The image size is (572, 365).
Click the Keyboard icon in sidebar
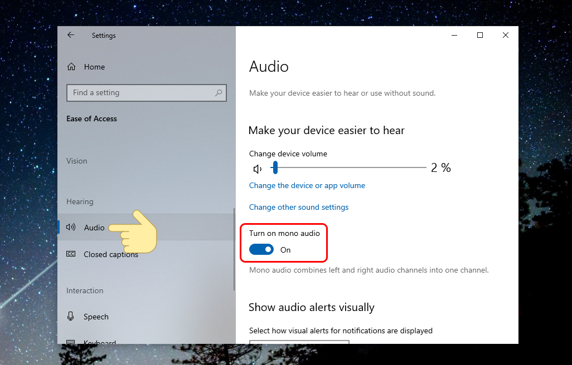[x=70, y=342]
